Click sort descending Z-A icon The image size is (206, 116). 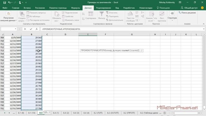pos(83,19)
